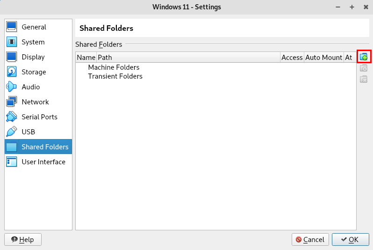The width and height of the screenshot is (373, 250).
Task: Maximize the Windows 11 Settings window
Action: pyautogui.click(x=352, y=7)
